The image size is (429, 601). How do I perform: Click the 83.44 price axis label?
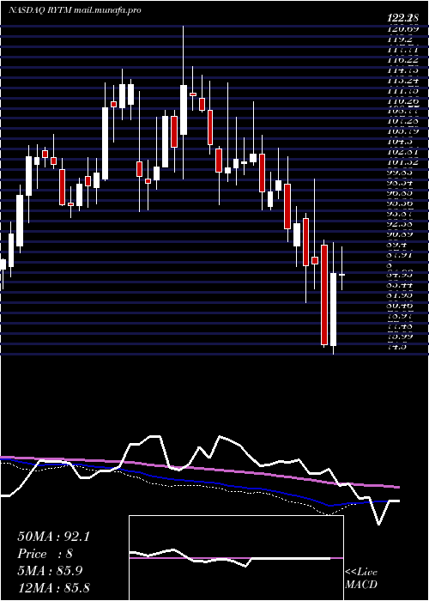click(400, 285)
